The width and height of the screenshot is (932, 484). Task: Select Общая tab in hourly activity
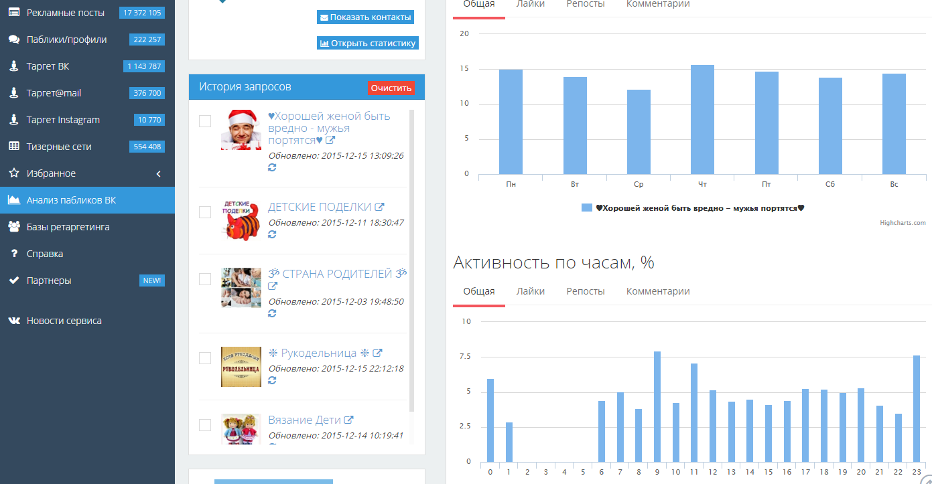(x=479, y=291)
